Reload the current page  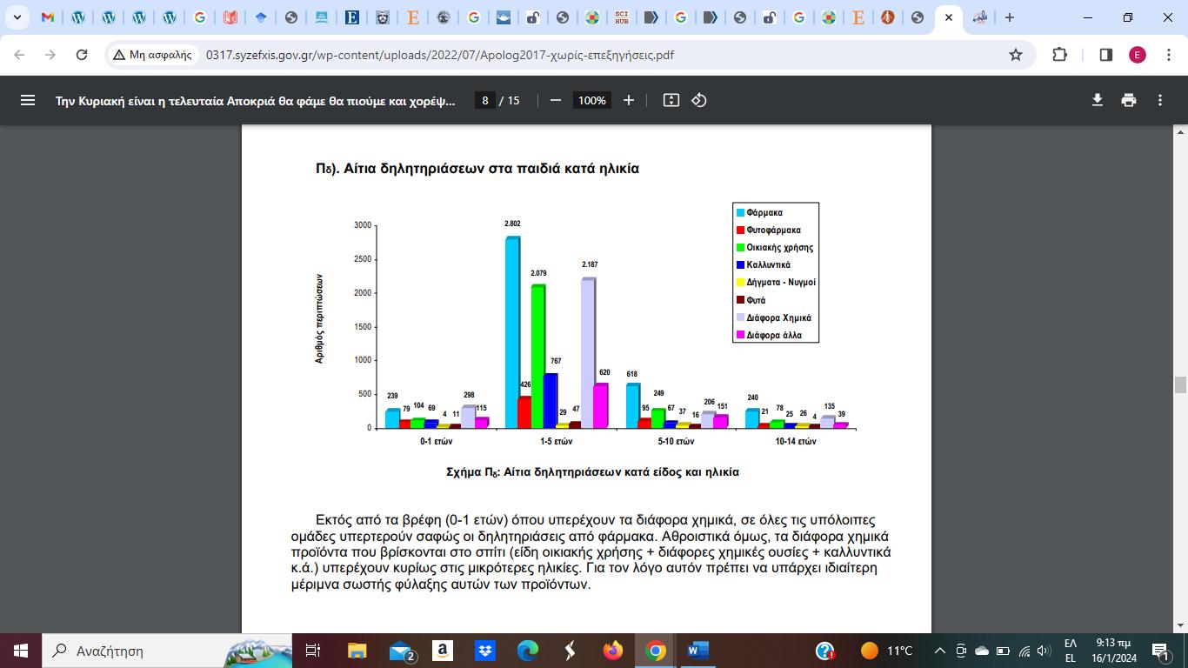tap(82, 55)
